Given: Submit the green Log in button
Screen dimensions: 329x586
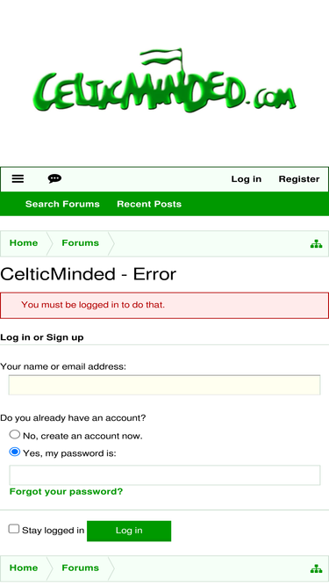Looking at the screenshot, I should pos(129,531).
